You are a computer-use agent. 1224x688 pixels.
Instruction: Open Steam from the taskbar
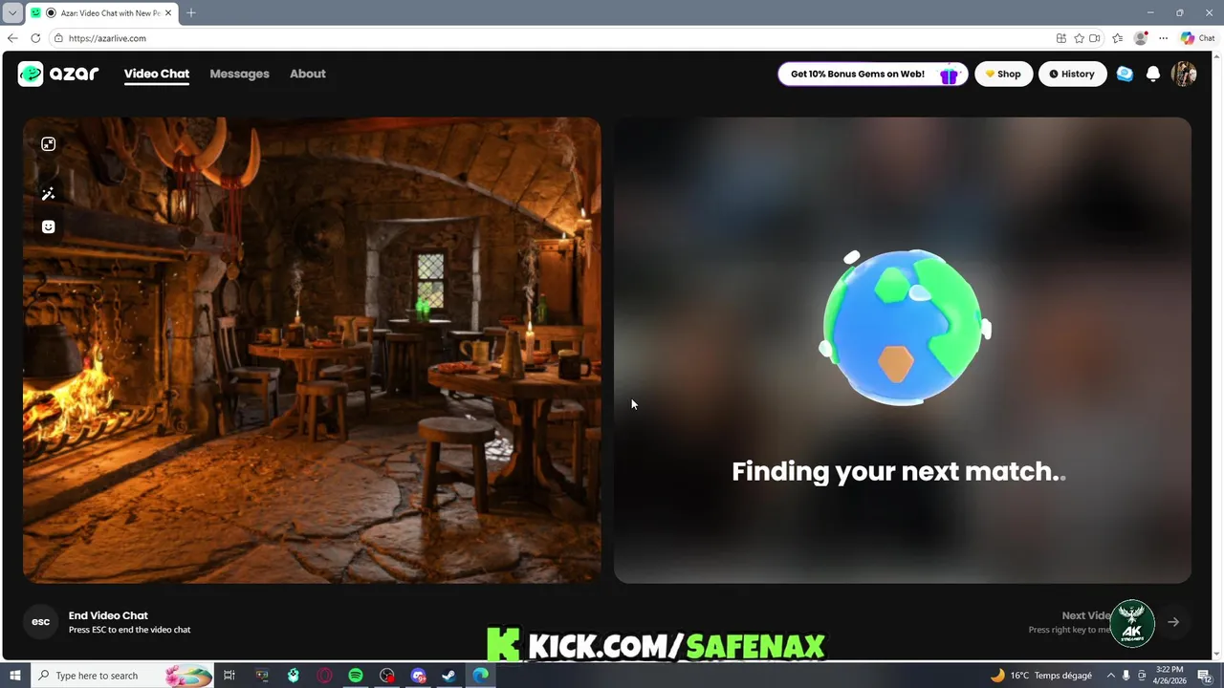click(x=448, y=676)
